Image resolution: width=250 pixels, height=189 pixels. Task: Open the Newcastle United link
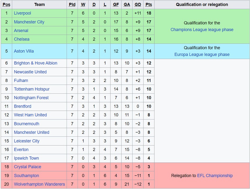tap(30, 72)
